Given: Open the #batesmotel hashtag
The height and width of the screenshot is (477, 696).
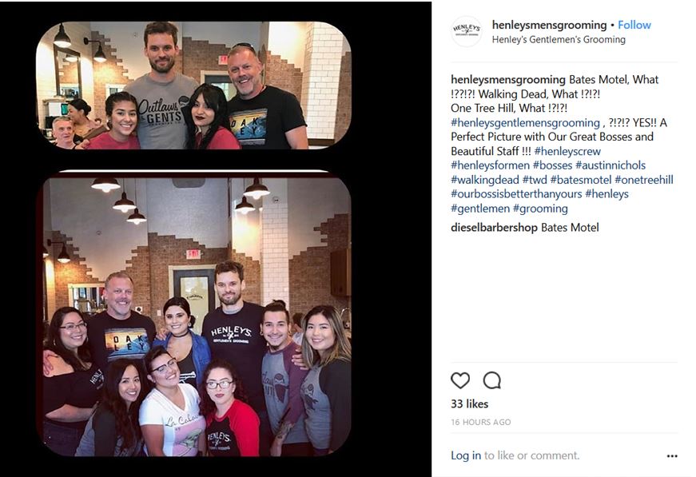Looking at the screenshot, I should tap(581, 180).
